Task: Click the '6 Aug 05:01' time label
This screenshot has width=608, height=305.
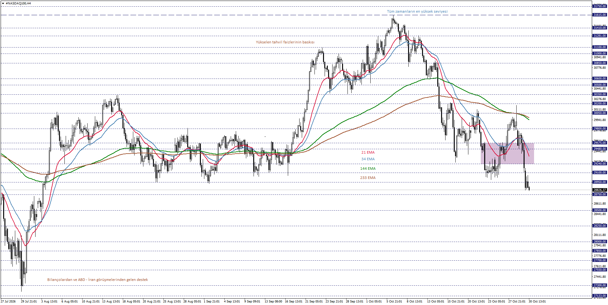Action: [69, 302]
